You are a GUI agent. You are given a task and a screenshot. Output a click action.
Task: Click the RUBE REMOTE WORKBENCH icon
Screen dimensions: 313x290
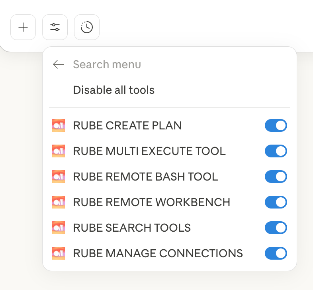click(59, 202)
